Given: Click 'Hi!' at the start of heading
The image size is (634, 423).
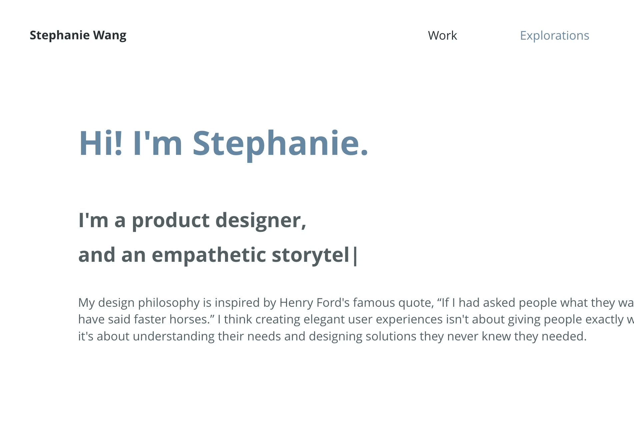Looking at the screenshot, I should (x=101, y=143).
